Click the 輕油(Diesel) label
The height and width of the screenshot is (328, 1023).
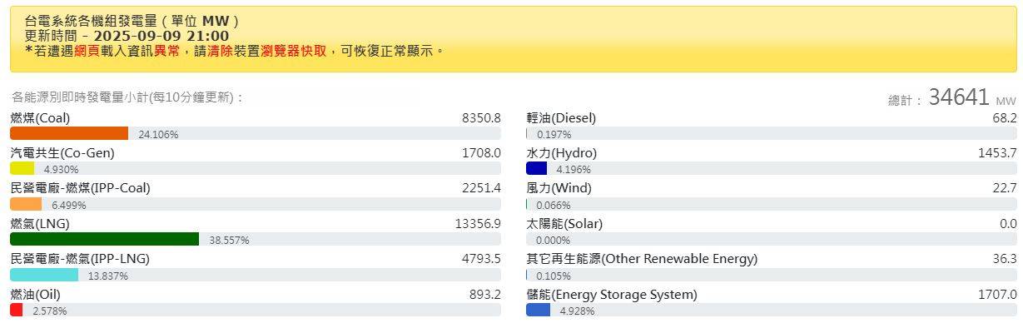coord(561,118)
